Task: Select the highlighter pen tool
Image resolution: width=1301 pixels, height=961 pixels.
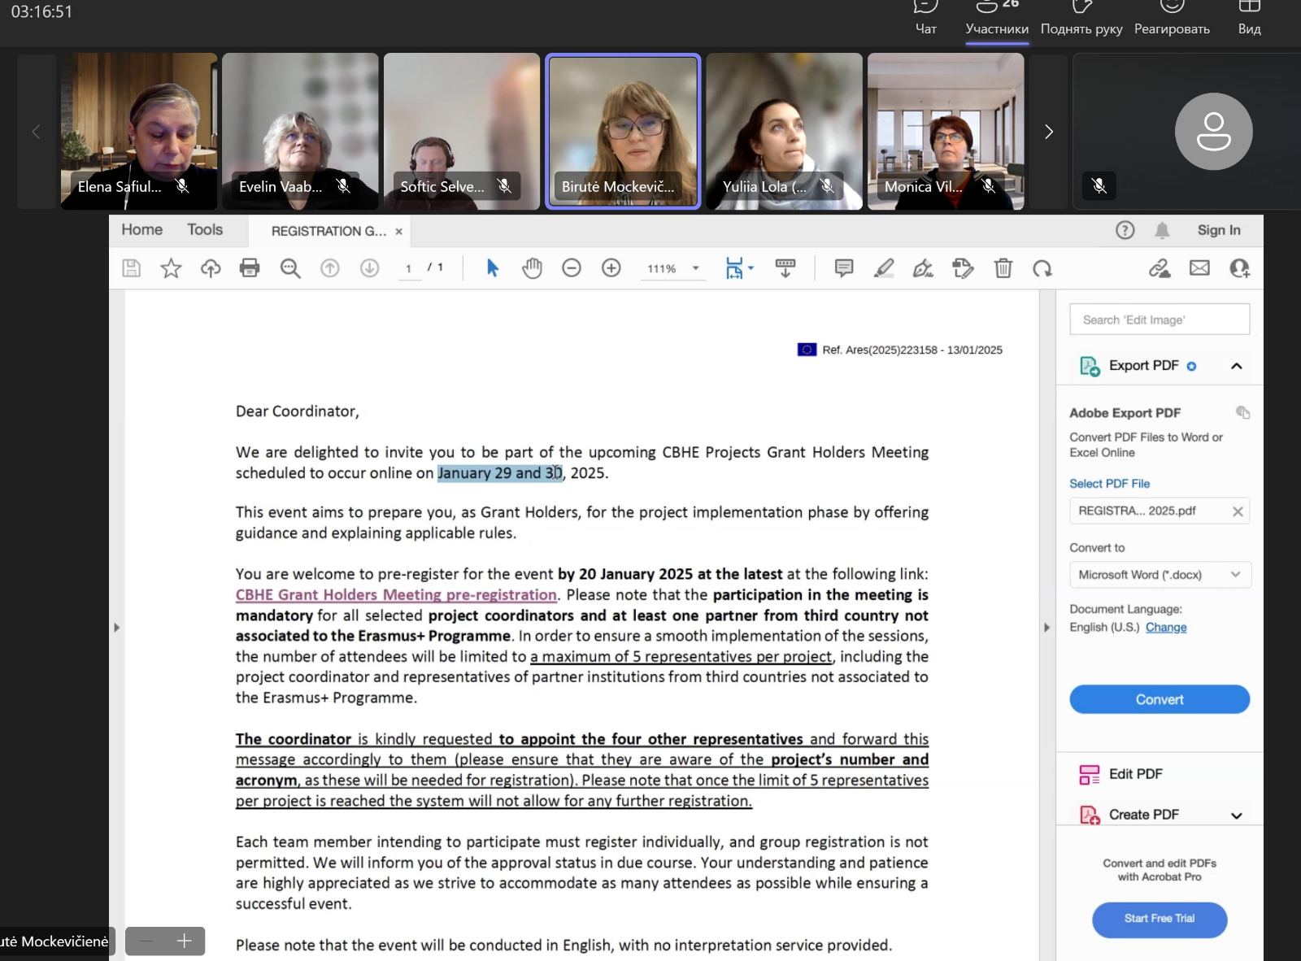Action: pos(884,268)
